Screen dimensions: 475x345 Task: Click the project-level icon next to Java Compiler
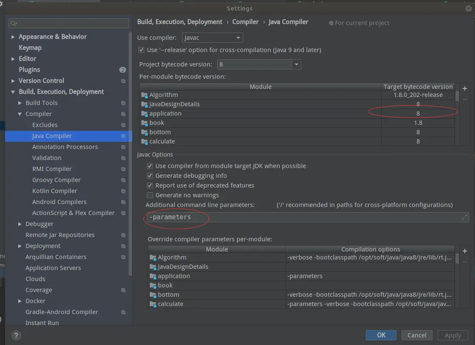pyautogui.click(x=123, y=136)
